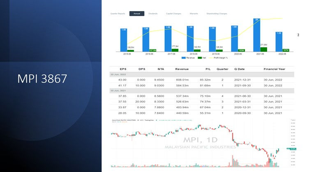Click the EPS value 37.85
Screen dimensions: 309x172
pyautogui.click(x=122, y=96)
